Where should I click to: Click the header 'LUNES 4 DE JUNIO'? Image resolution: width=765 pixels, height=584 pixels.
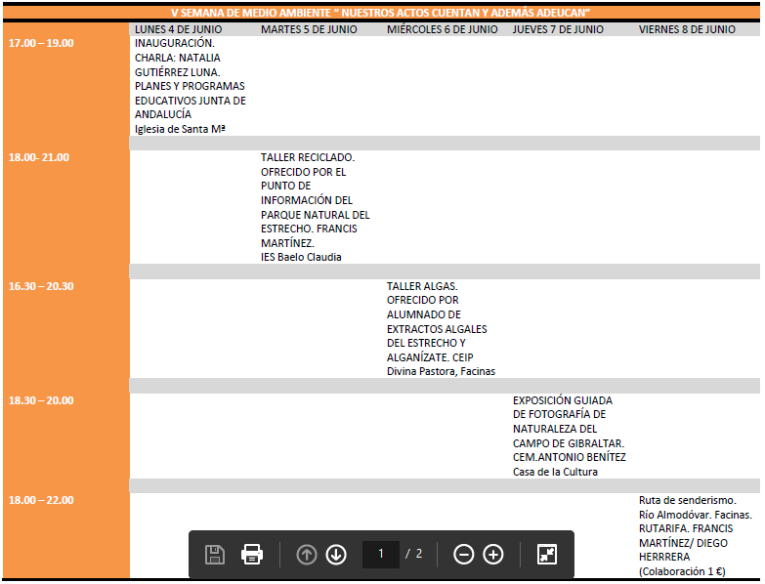(179, 29)
